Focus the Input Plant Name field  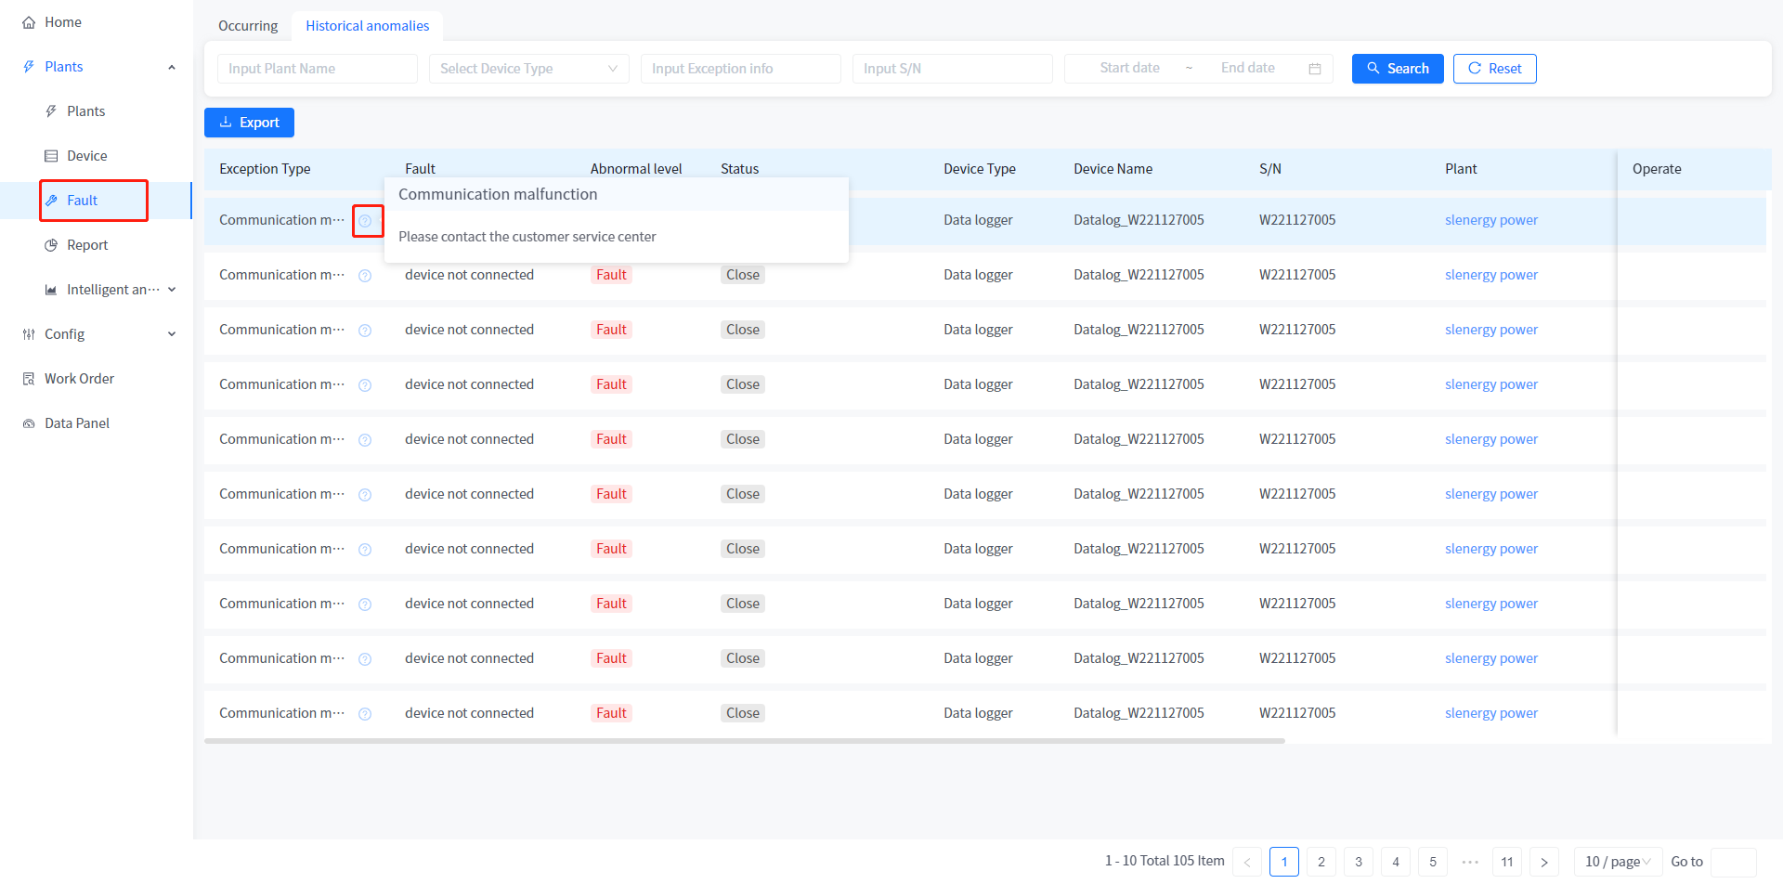[318, 69]
